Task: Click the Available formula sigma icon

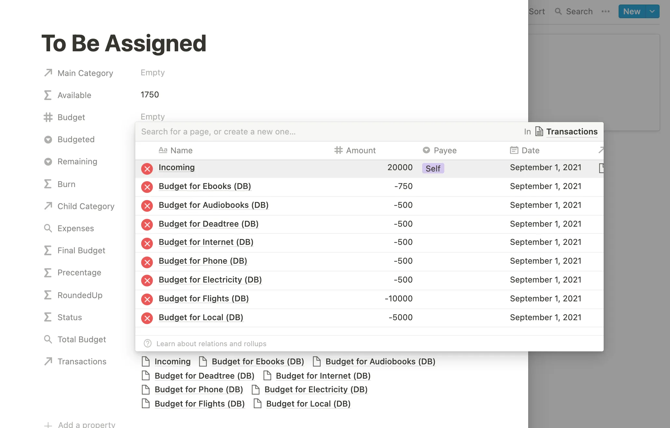Action: click(48, 95)
